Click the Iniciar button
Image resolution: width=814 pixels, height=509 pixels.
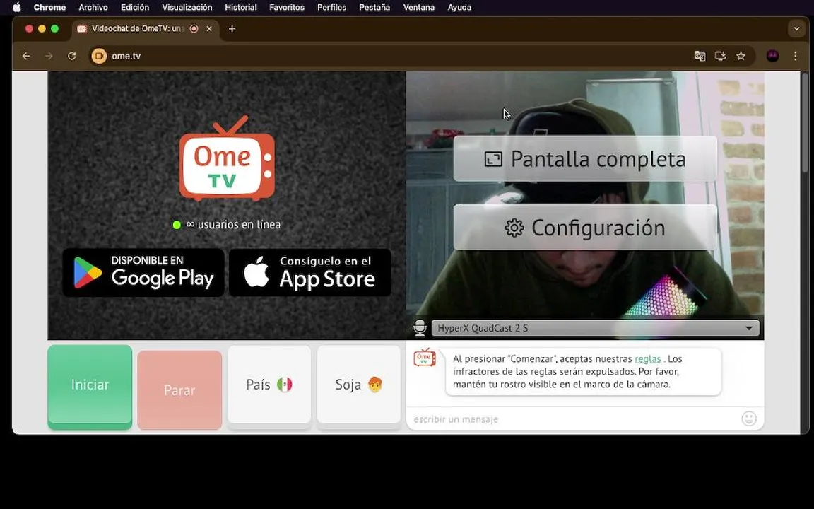90,386
